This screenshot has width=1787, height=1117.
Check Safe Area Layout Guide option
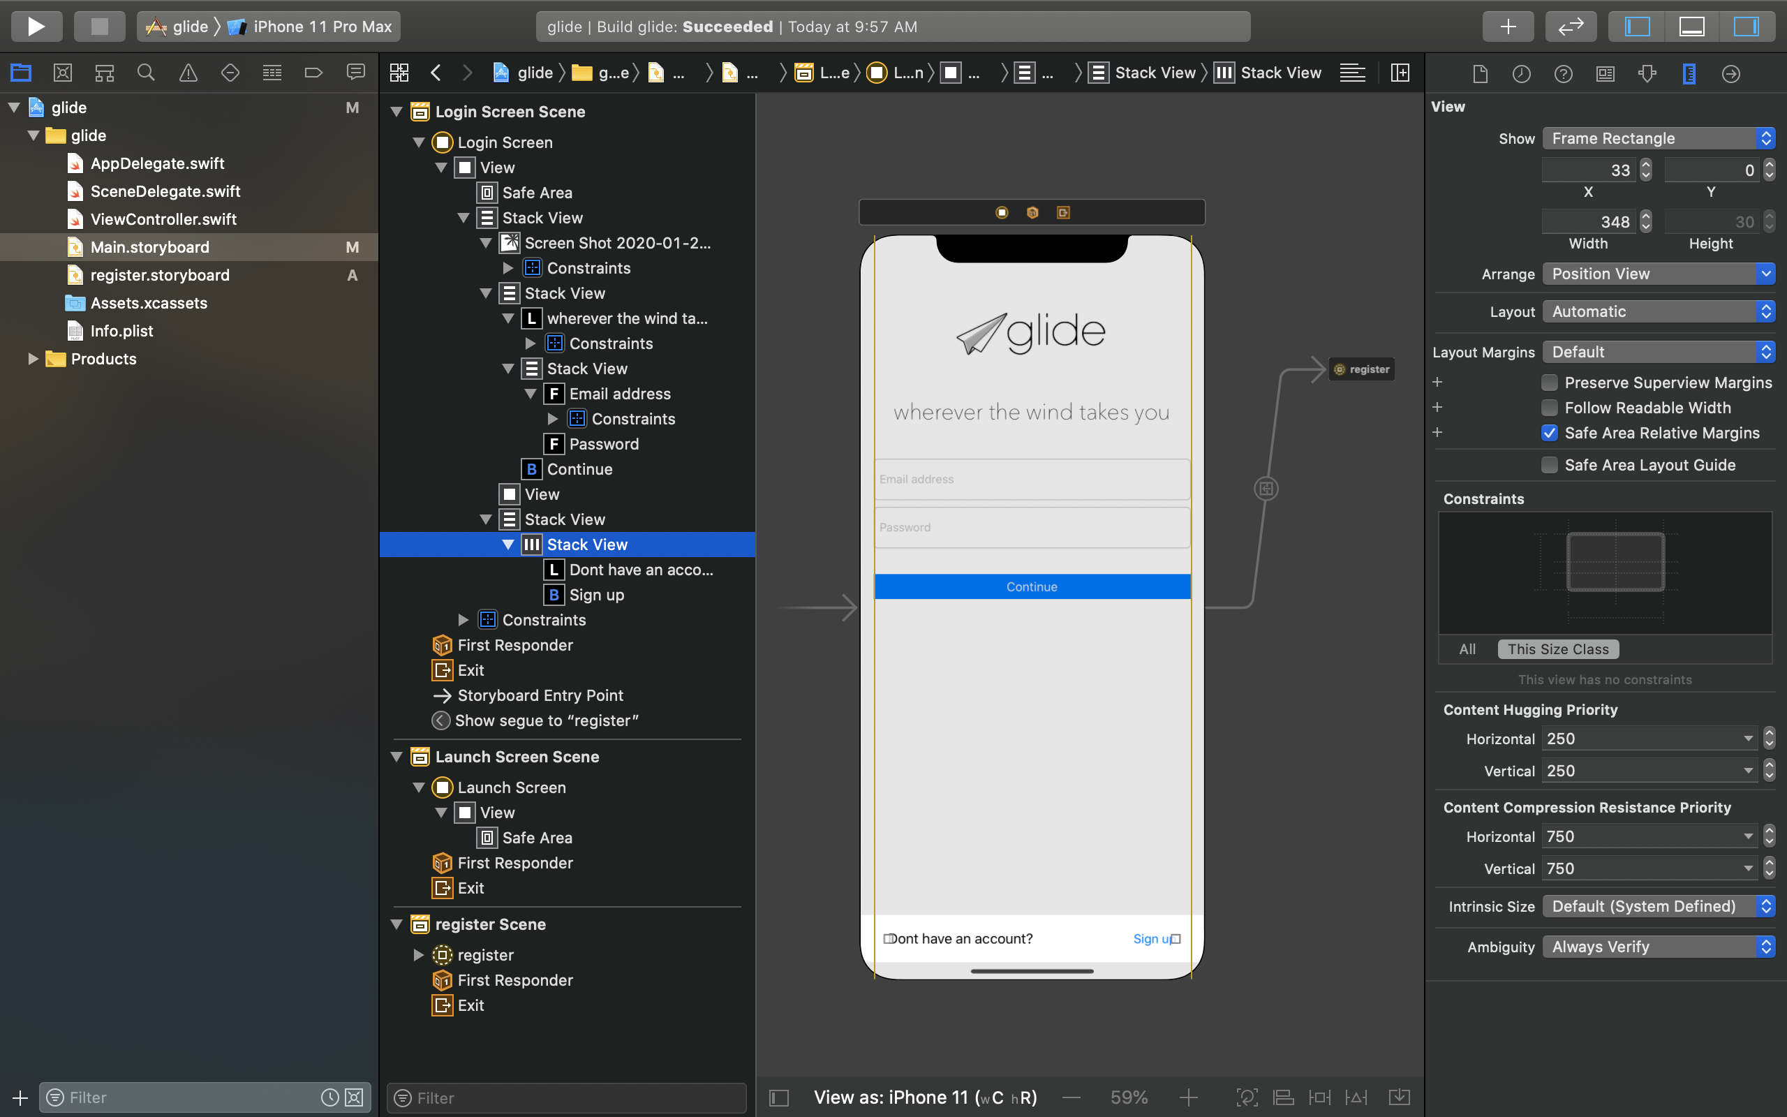coord(1549,465)
